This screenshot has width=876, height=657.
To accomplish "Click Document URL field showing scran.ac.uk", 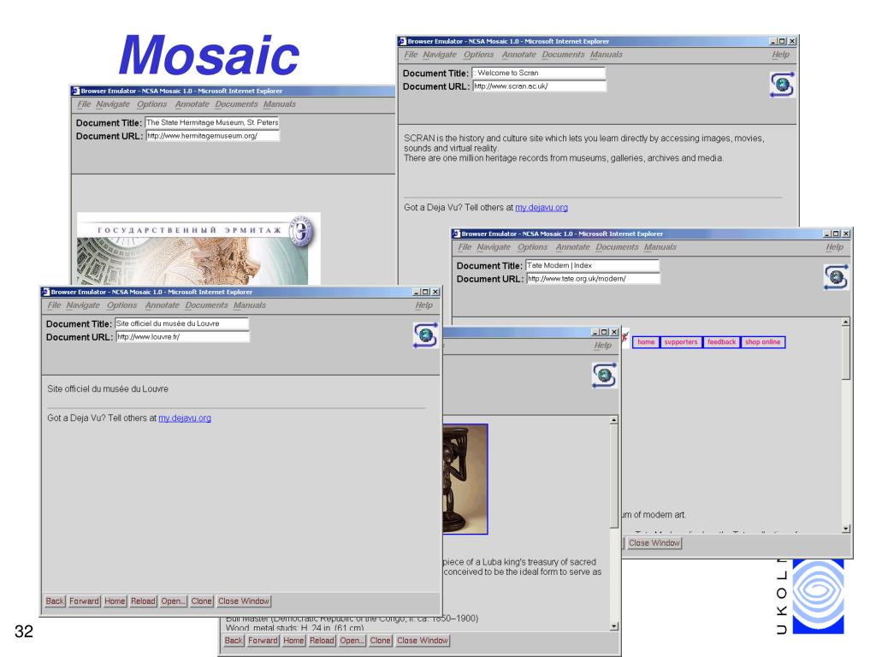I will click(539, 86).
